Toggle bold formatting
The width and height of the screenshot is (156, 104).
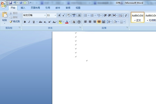point(25,22)
